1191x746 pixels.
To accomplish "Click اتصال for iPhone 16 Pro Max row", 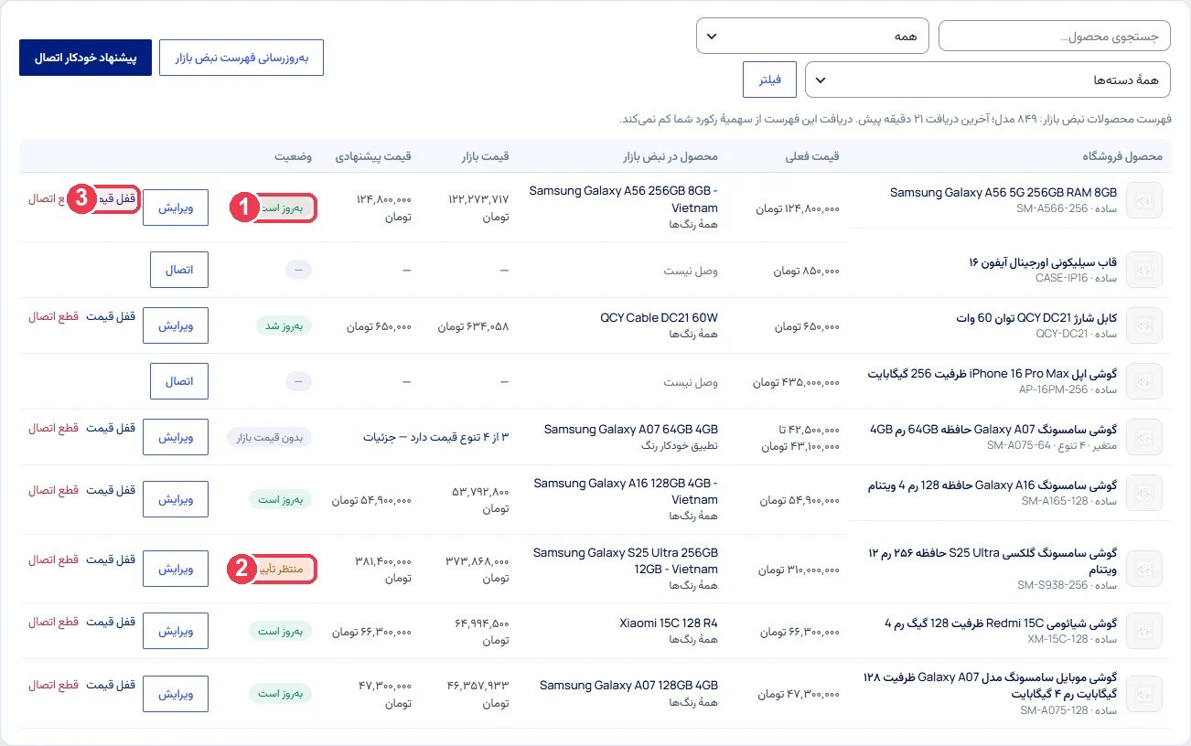I will tap(178, 381).
